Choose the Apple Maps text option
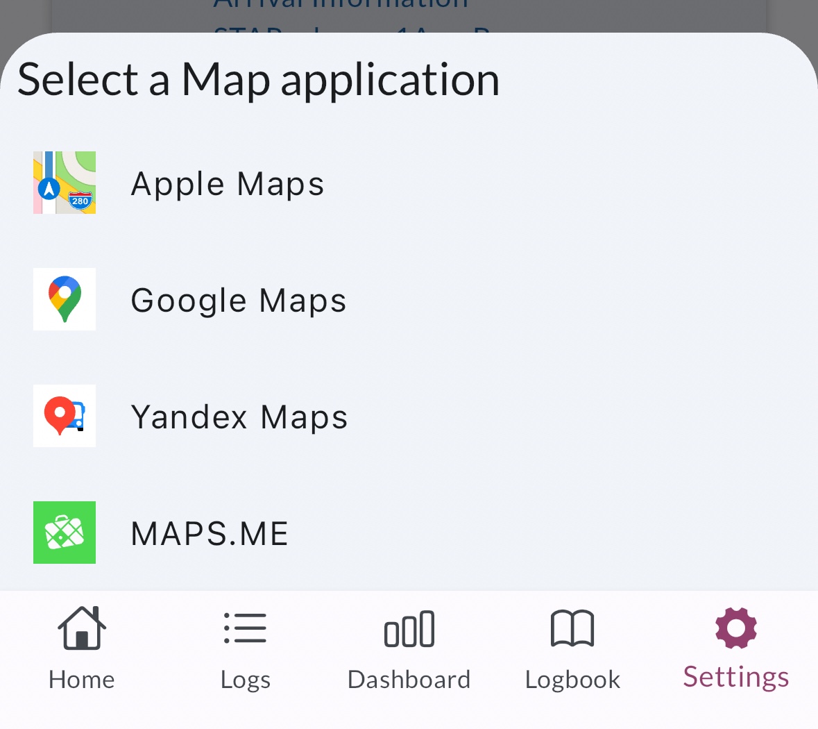818x729 pixels. pyautogui.click(x=228, y=184)
